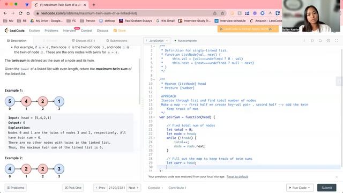Click the browser forward arrow
The height and width of the screenshot is (193, 343).
point(13,13)
